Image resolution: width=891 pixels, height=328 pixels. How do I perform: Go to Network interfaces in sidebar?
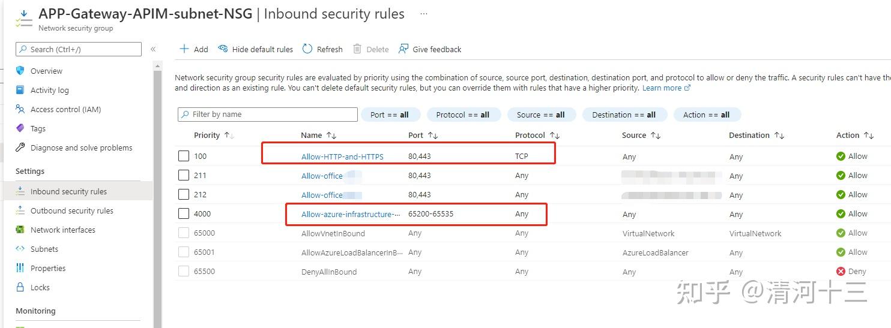click(x=62, y=230)
